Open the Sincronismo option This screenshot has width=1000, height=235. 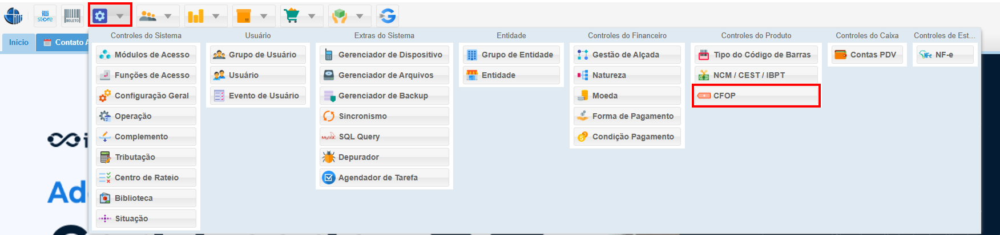coord(384,116)
